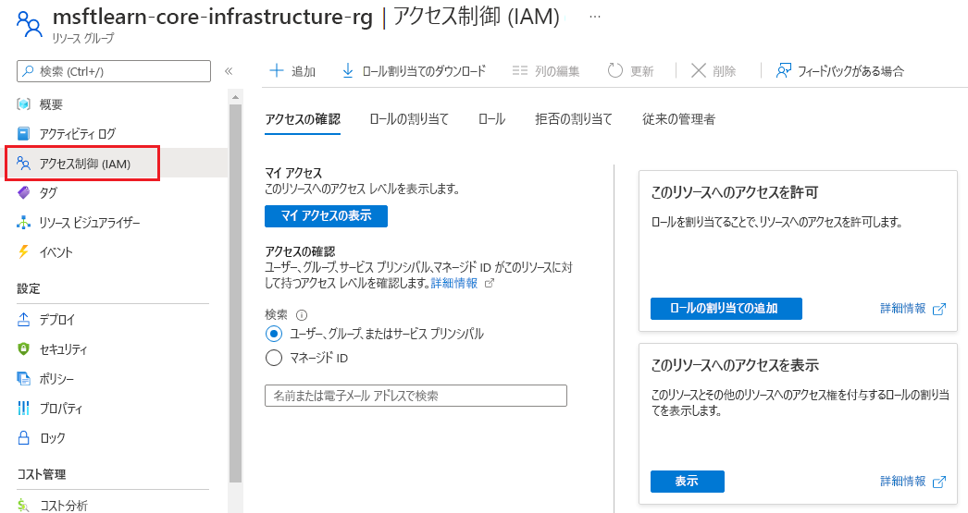Viewport: 968px width, 513px height.
Task: Click the refresh 更新 icon
Action: pyautogui.click(x=614, y=71)
